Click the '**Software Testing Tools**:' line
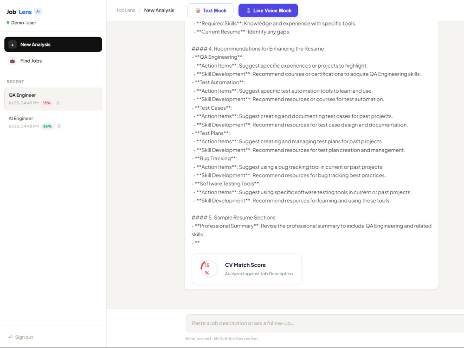 click(226, 184)
